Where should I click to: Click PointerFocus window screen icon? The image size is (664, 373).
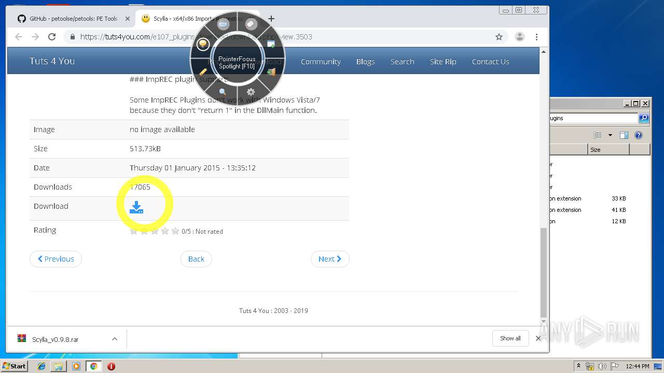click(271, 44)
